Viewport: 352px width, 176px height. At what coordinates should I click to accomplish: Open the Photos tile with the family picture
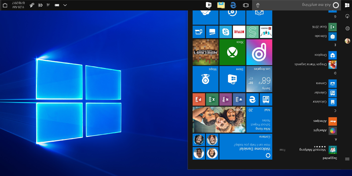[x=219, y=120]
